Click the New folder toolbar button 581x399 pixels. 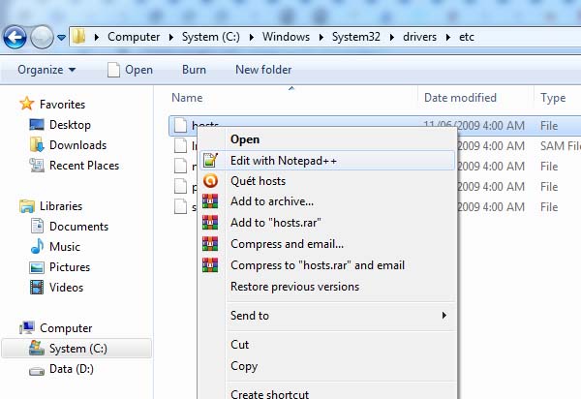click(263, 70)
